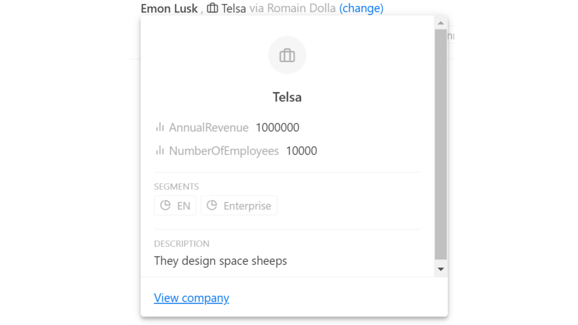Click the Telsa company name in header
Image resolution: width=578 pixels, height=325 pixels.
[233, 8]
